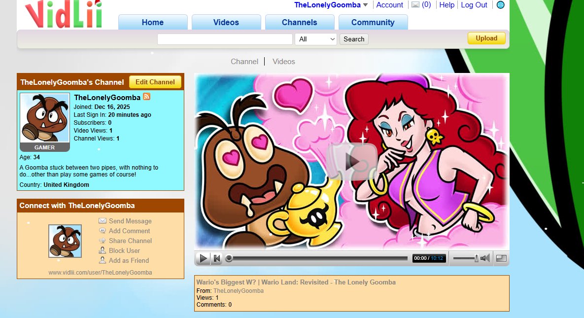Screen dimensions: 584x318
Task: Open the inbox envelope icon
Action: point(415,5)
